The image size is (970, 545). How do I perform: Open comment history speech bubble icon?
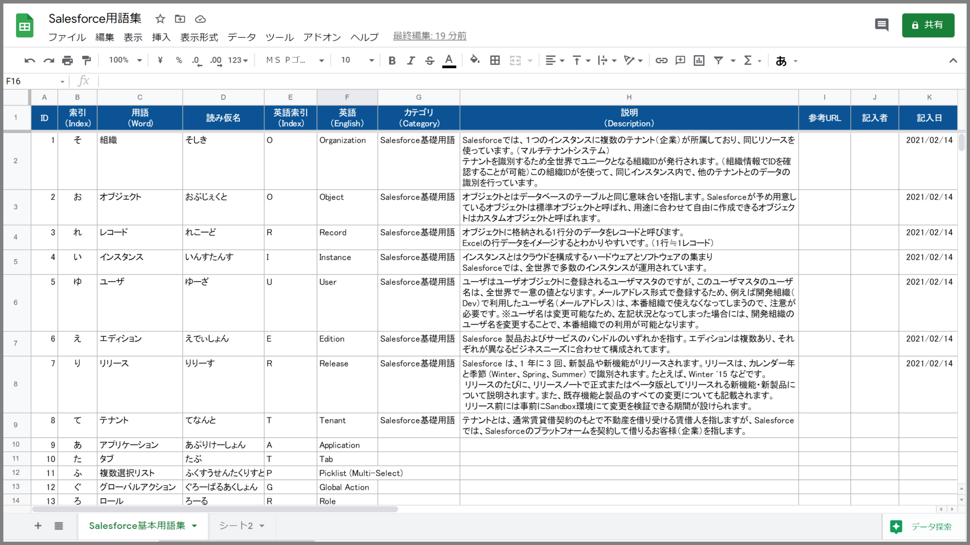(881, 25)
